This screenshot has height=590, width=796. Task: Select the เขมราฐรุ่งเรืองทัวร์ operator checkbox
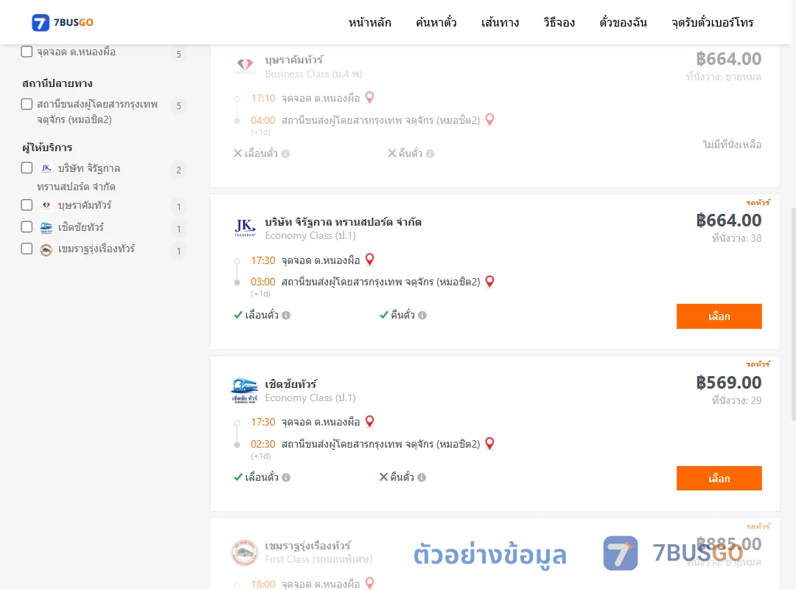27,249
